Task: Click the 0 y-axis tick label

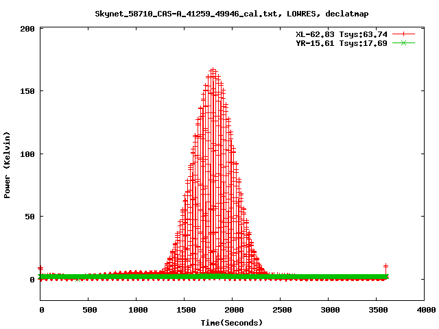Action: pyautogui.click(x=32, y=280)
